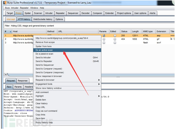This screenshot has width=175, height=129.
Task: Switch to the Request tab
Action: 11,81
